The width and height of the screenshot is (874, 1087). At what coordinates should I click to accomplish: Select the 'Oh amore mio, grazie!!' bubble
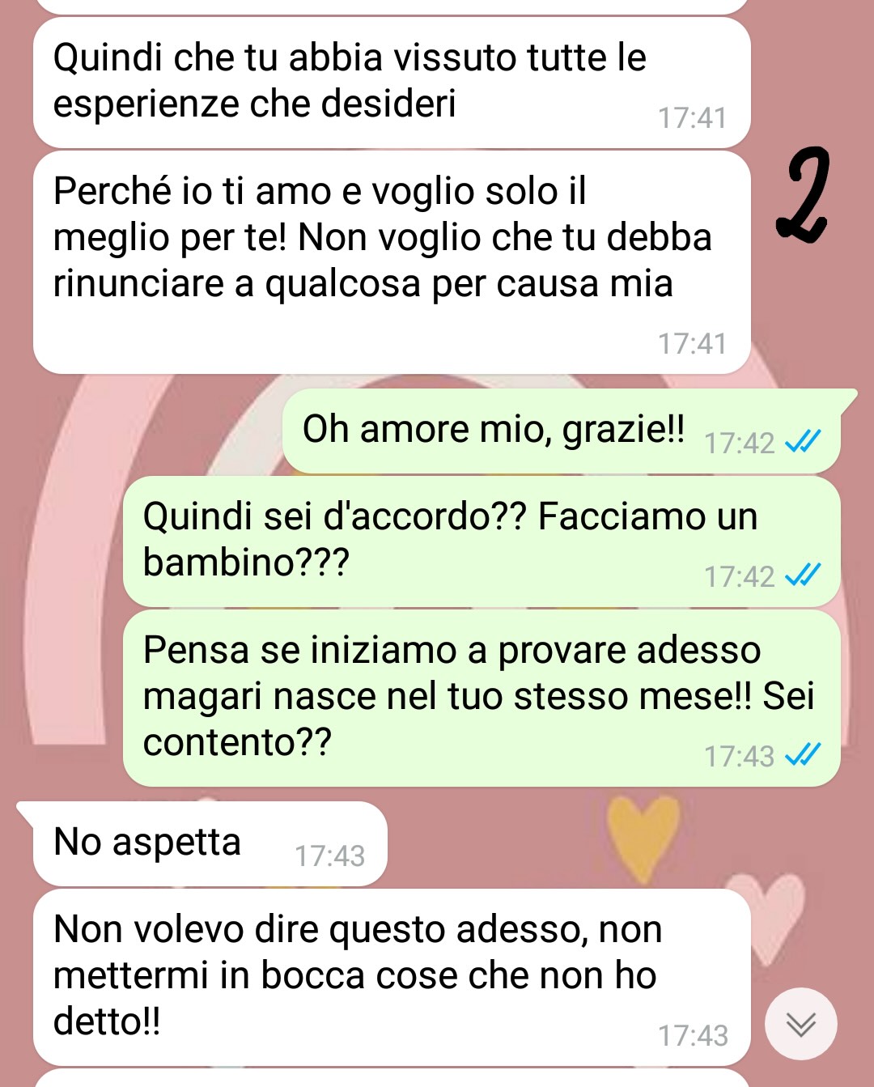561,431
